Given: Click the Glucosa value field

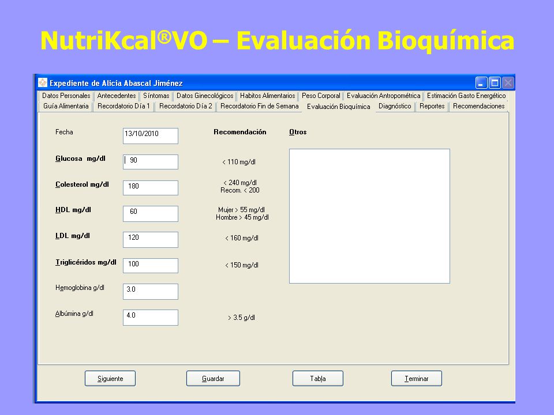Looking at the screenshot, I should [151, 162].
